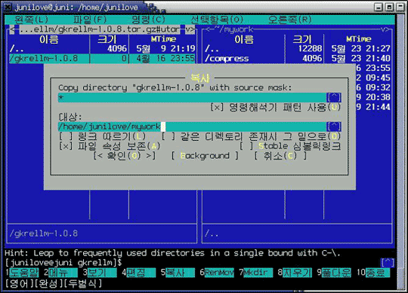This screenshot has width=408, height=293.
Task: Cancel copy with 취소(C) button
Action: 280,156
